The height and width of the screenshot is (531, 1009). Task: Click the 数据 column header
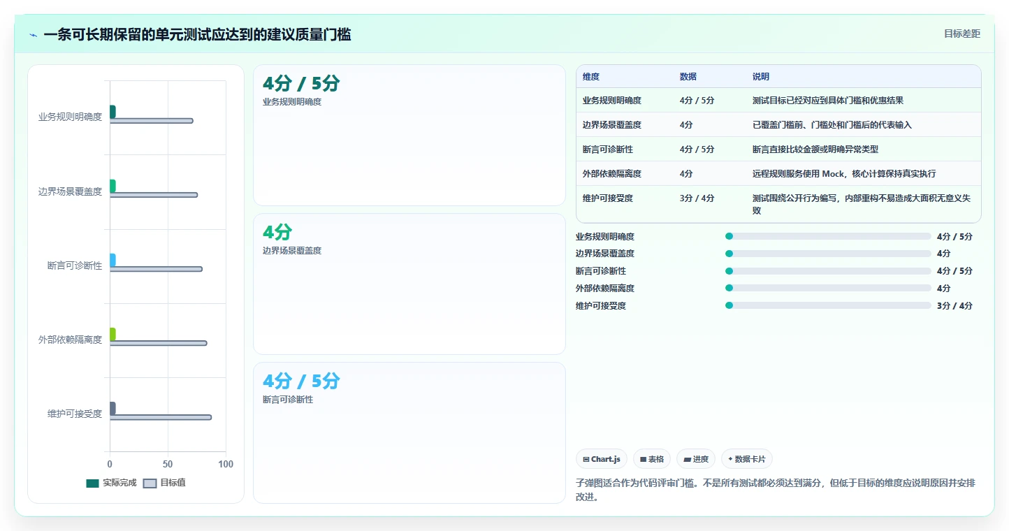[x=688, y=77]
